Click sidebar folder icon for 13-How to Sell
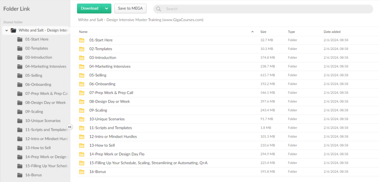379x182 pixels. pyautogui.click(x=20, y=148)
